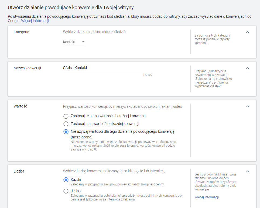Click 'Wybierz działanie, które chcesz śledzić' text

click(94, 32)
